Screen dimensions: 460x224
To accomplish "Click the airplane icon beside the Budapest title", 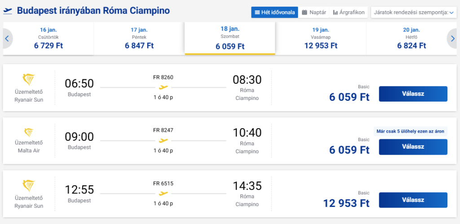I will click(8, 11).
